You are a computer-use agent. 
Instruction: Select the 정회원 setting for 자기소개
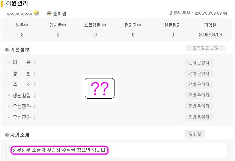tap(195, 134)
